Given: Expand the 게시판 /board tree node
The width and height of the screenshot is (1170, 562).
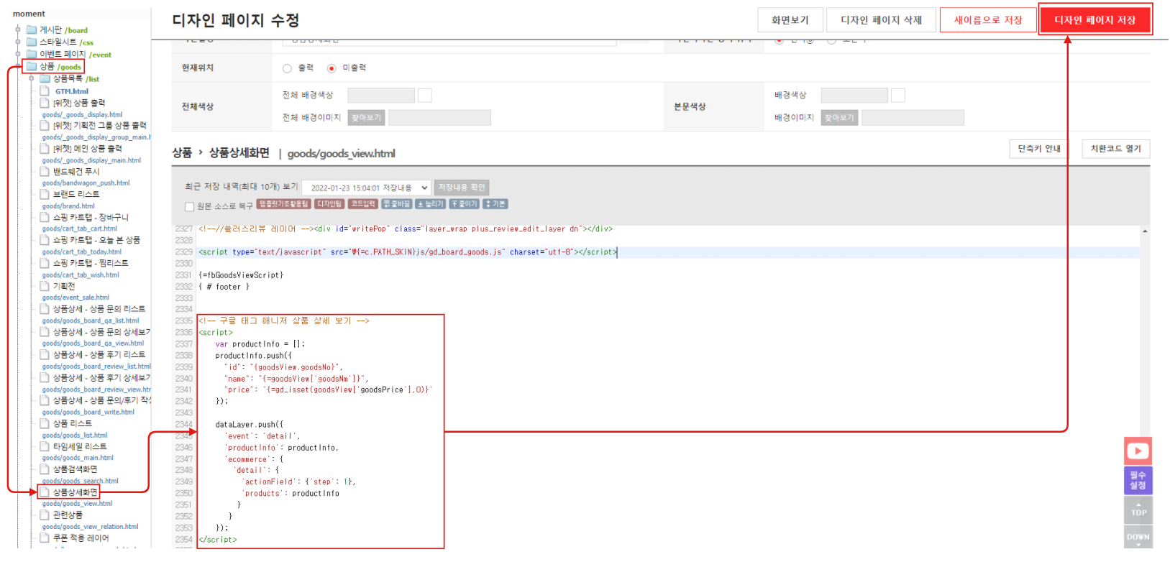Looking at the screenshot, I should [18, 30].
